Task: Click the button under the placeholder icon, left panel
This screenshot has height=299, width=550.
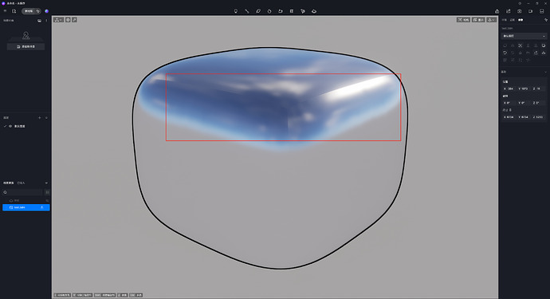Action: 26,46
